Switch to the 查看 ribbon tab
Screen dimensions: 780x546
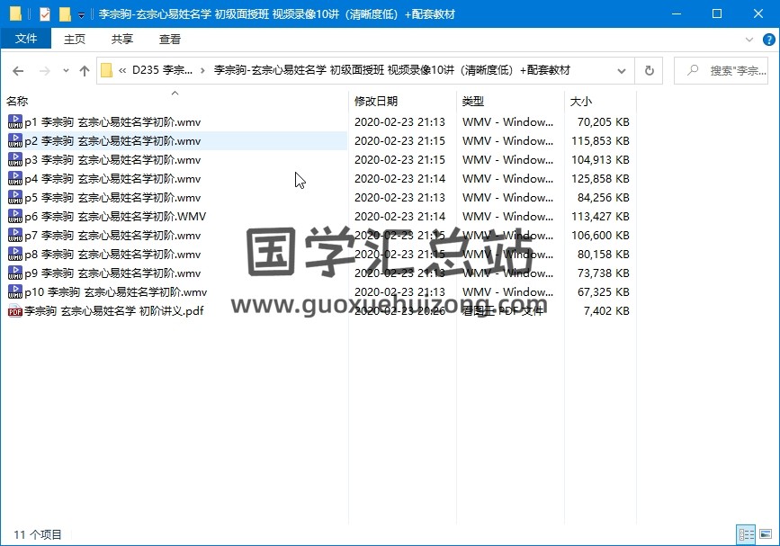169,40
